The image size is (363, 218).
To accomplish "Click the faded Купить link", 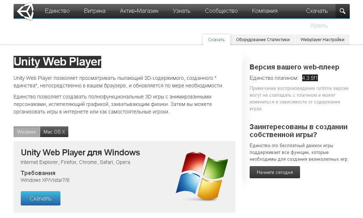I will tap(319, 26).
